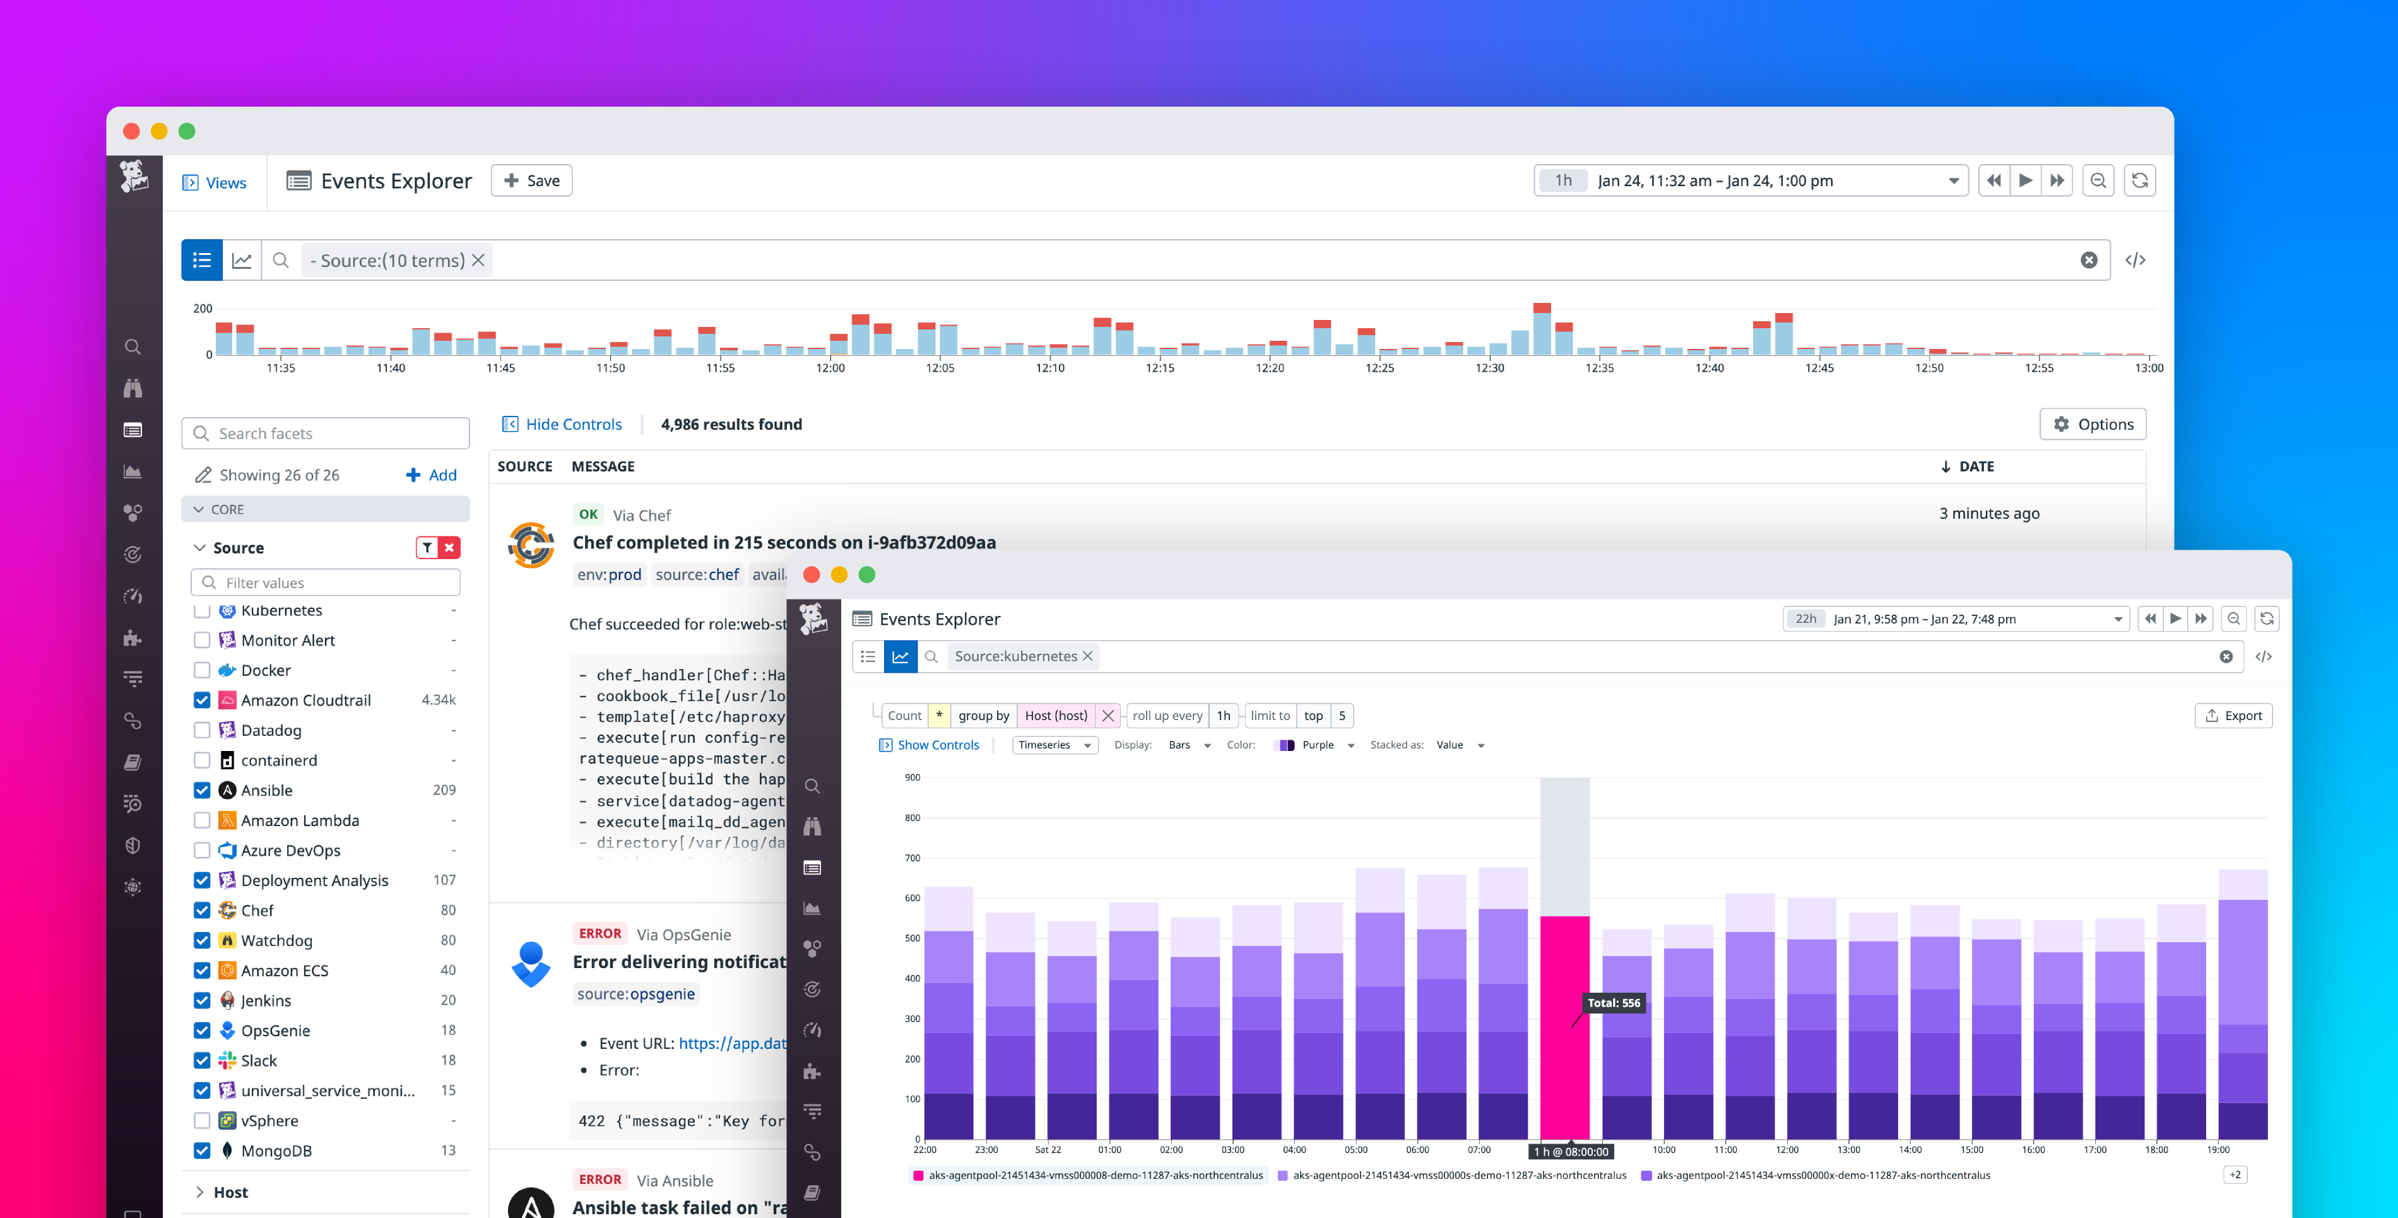Uncheck the Amazon Cloudtrail source filter

(x=202, y=699)
